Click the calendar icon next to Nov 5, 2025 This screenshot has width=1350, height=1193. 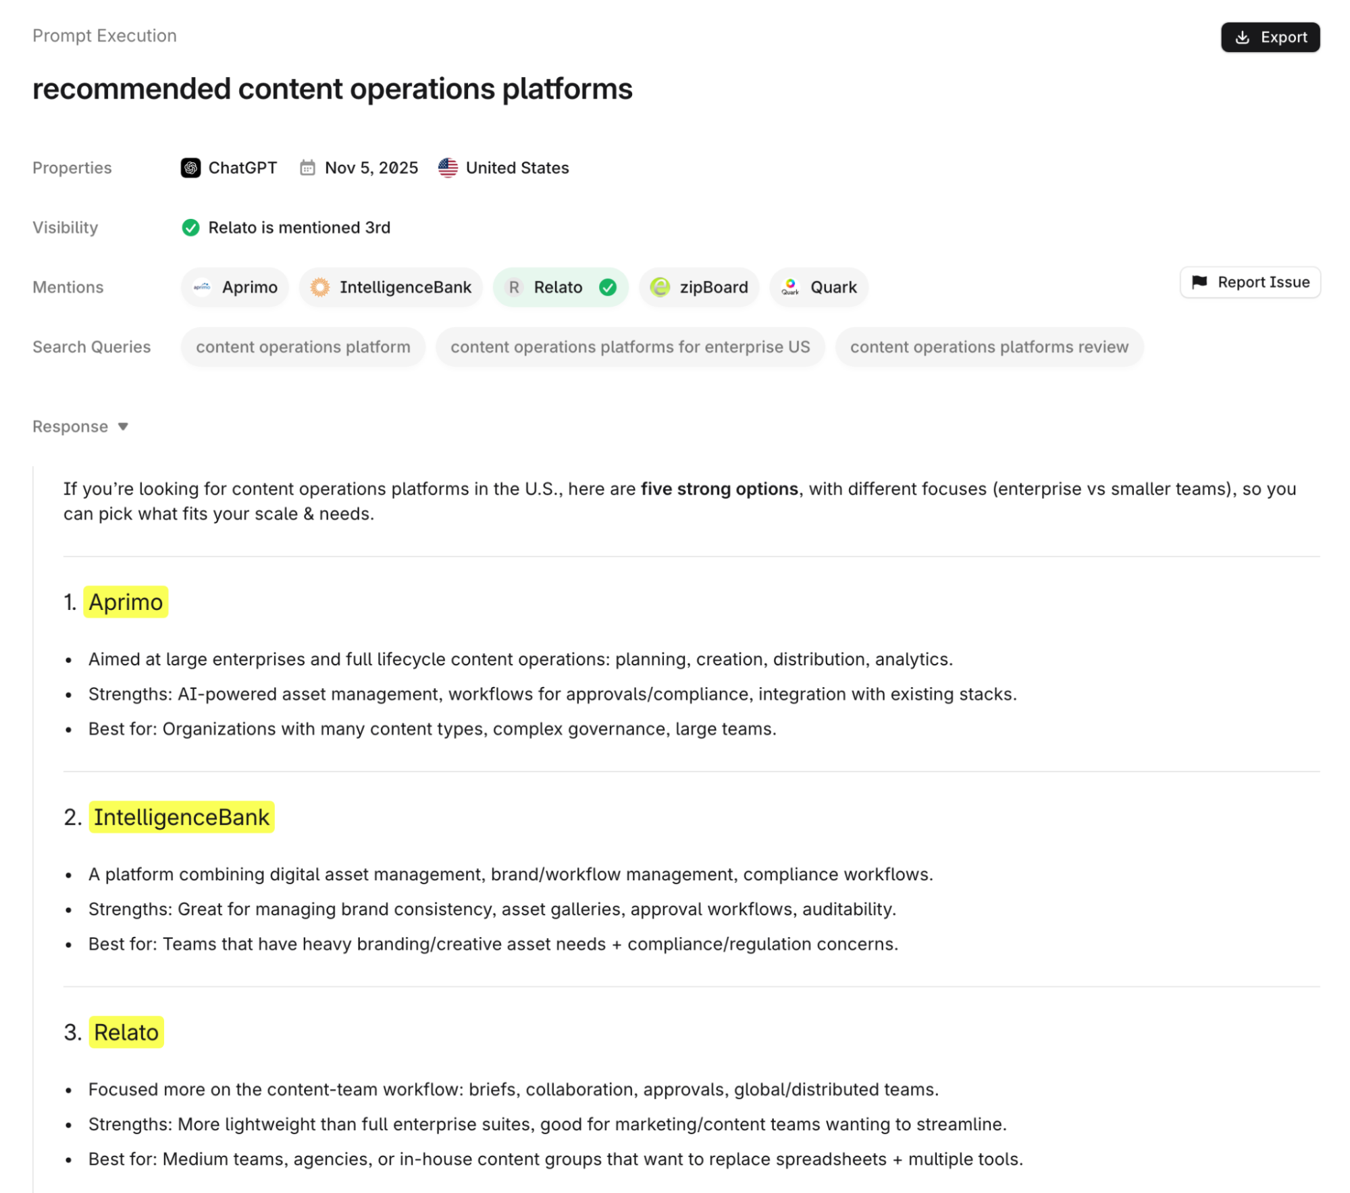(x=308, y=168)
